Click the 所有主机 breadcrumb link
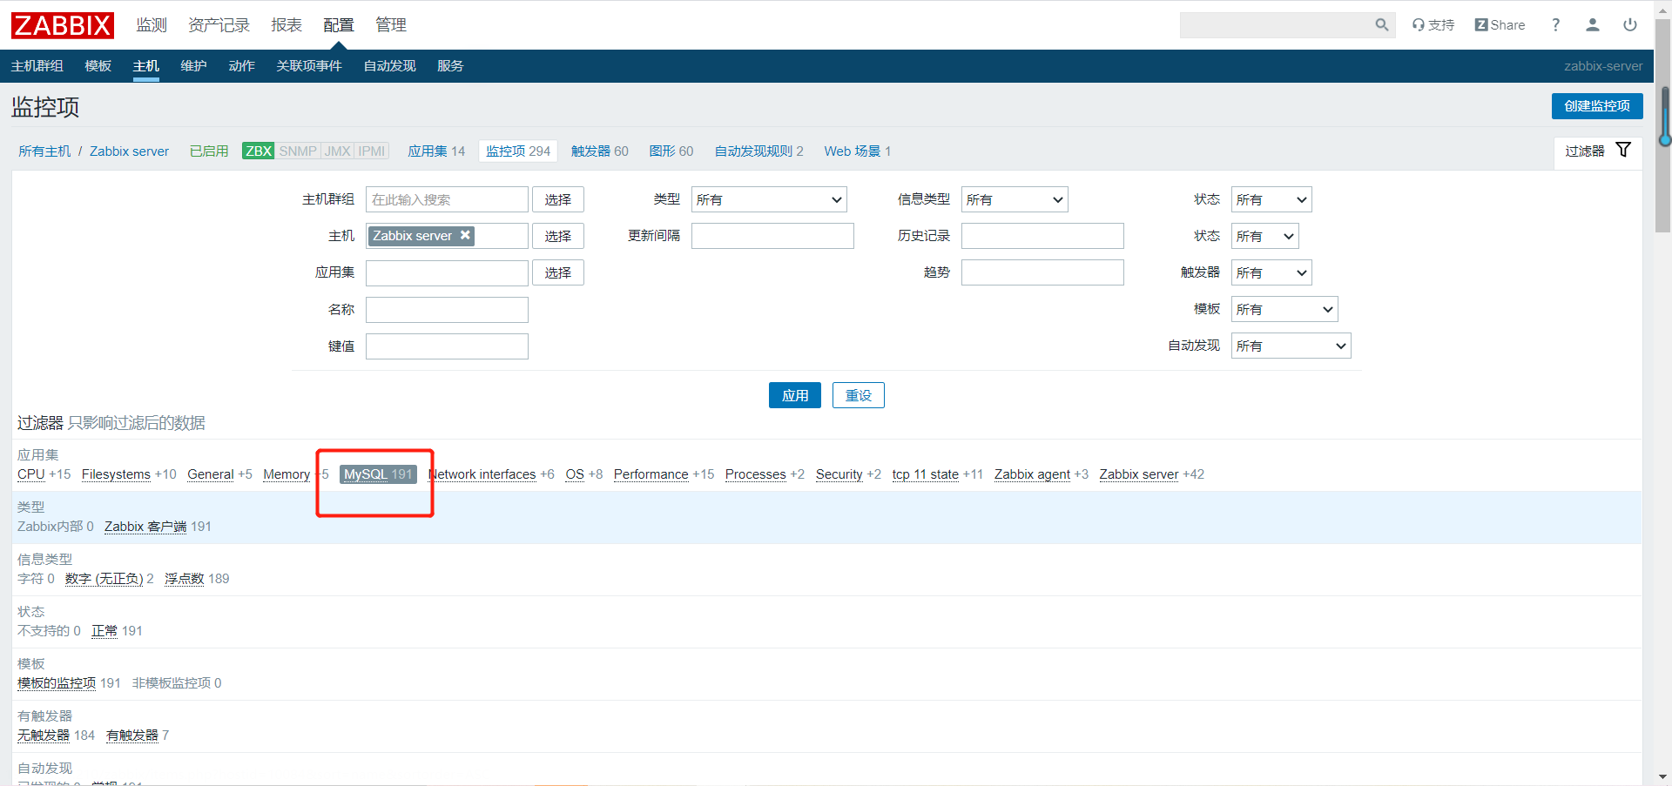 click(44, 151)
